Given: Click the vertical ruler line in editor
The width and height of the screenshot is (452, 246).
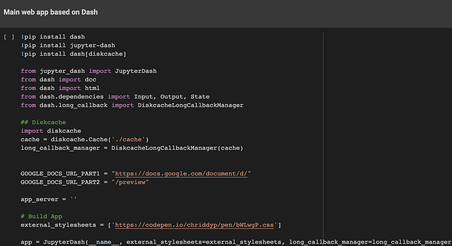Looking at the screenshot, I should tap(323, 138).
